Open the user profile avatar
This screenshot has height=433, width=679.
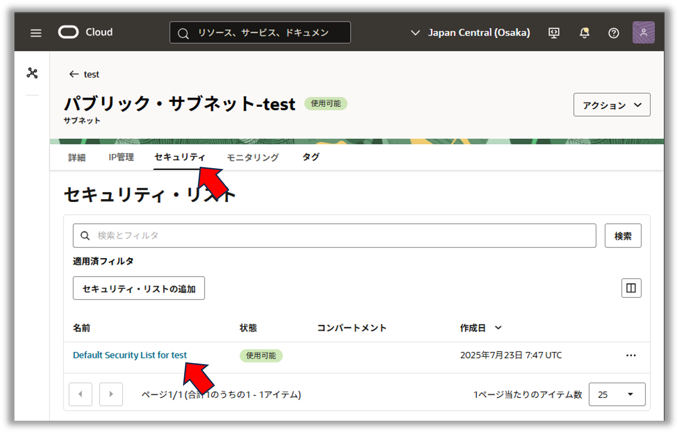click(x=643, y=32)
